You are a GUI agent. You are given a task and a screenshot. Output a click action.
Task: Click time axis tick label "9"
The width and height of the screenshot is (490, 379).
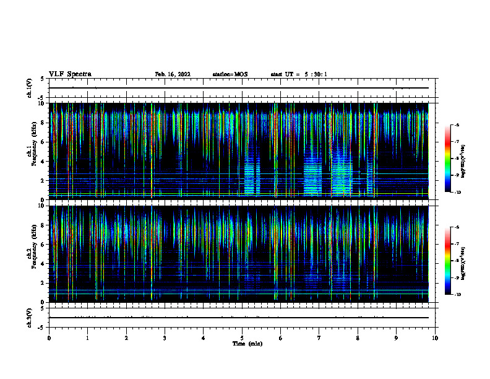(396, 338)
